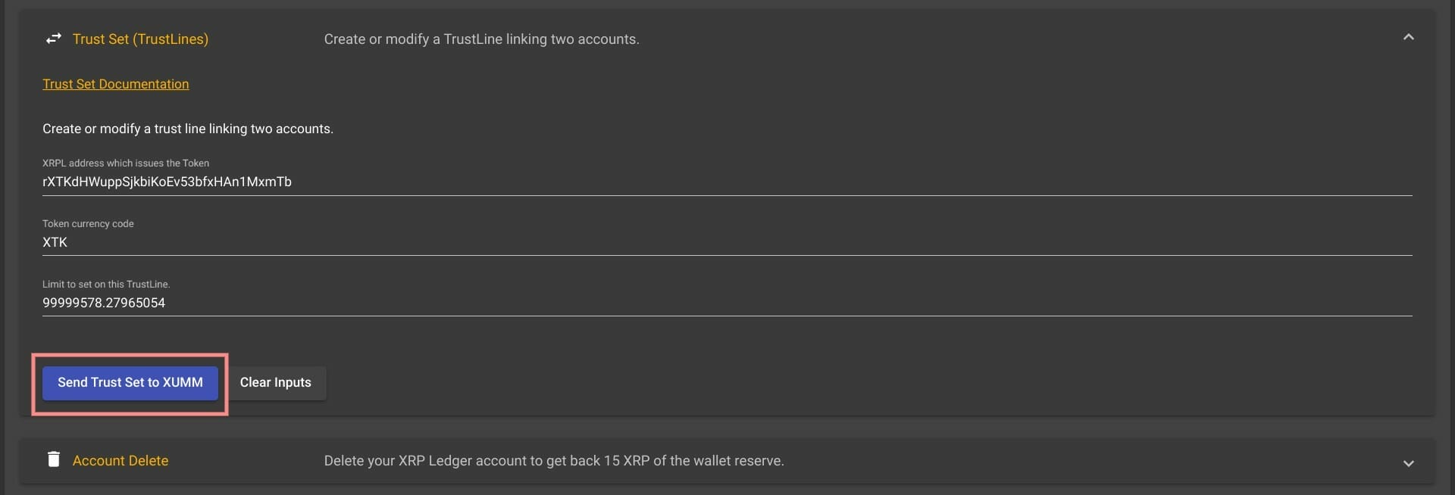Viewport: 1455px width, 495px height.
Task: Click the 'Limit to set on this TrustLine' label
Action: [x=106, y=284]
